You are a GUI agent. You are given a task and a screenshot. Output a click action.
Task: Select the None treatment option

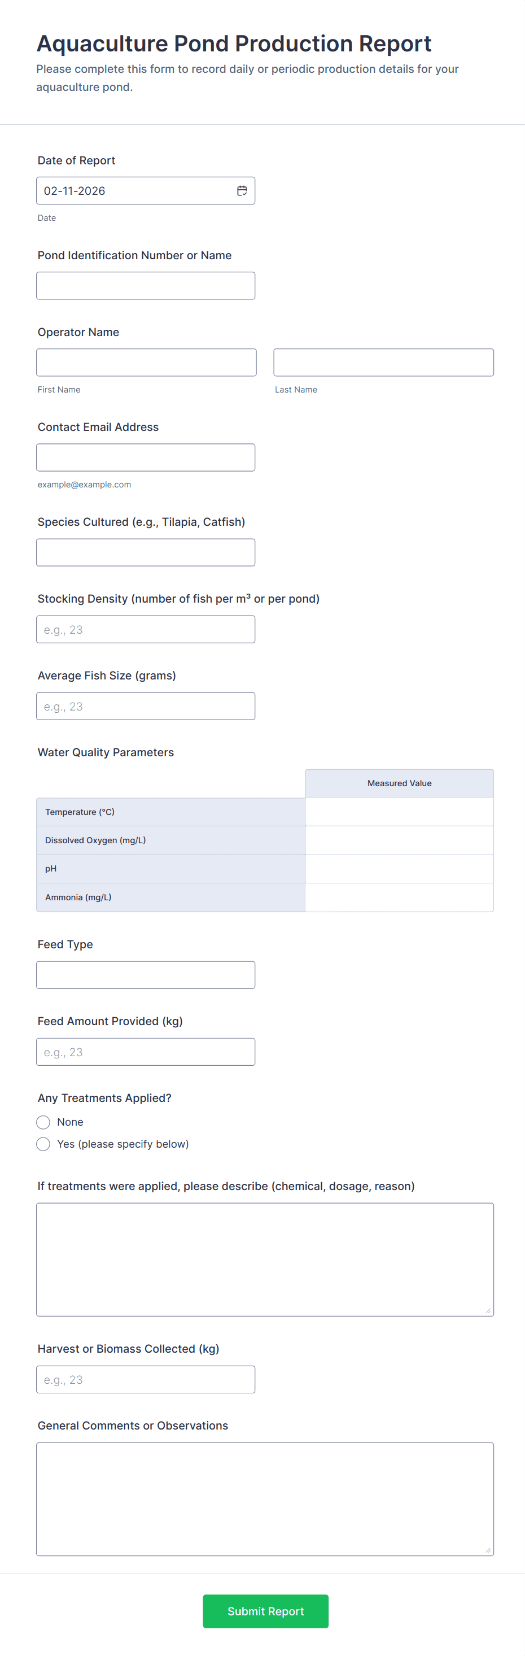[43, 1122]
